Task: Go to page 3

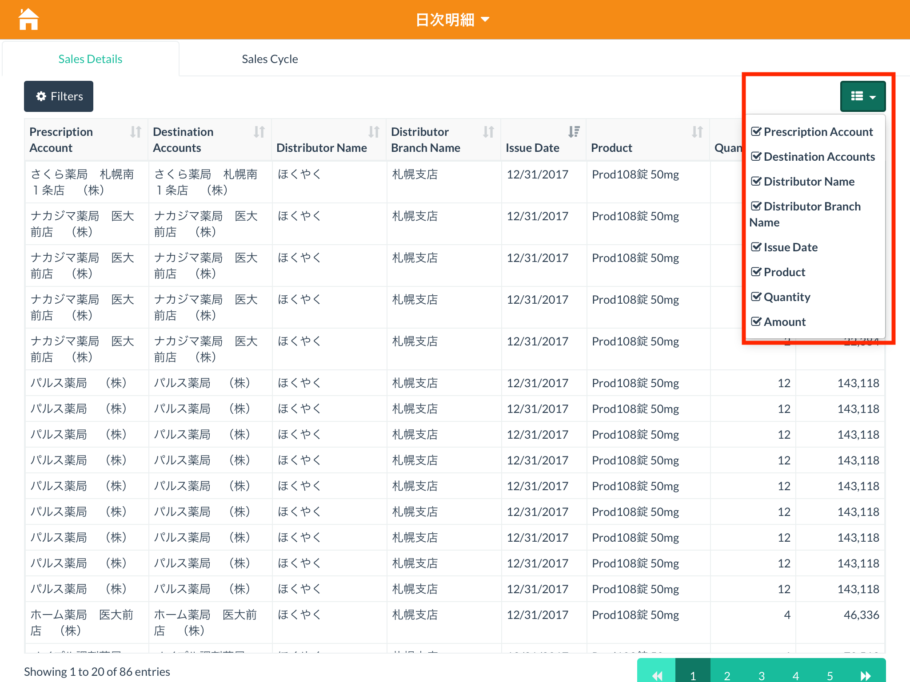Action: click(x=761, y=675)
